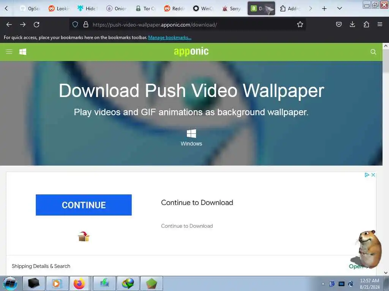Open the tracking protection shield icon

click(x=75, y=24)
